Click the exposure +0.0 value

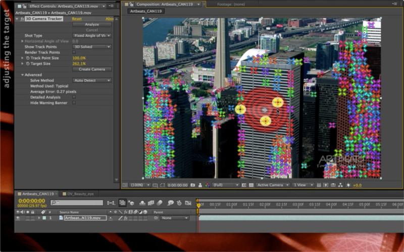(358, 185)
